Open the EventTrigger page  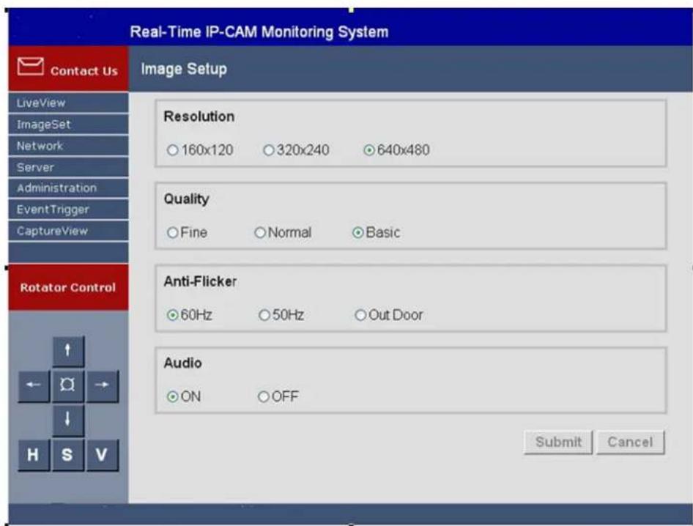[x=69, y=210]
